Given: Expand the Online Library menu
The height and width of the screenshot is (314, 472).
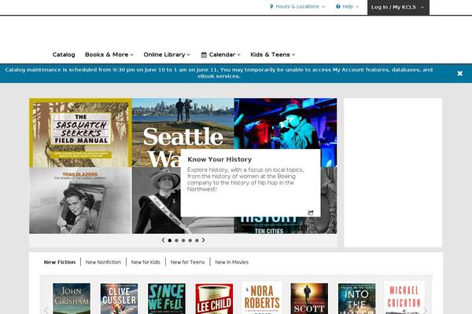Looking at the screenshot, I should click(167, 55).
